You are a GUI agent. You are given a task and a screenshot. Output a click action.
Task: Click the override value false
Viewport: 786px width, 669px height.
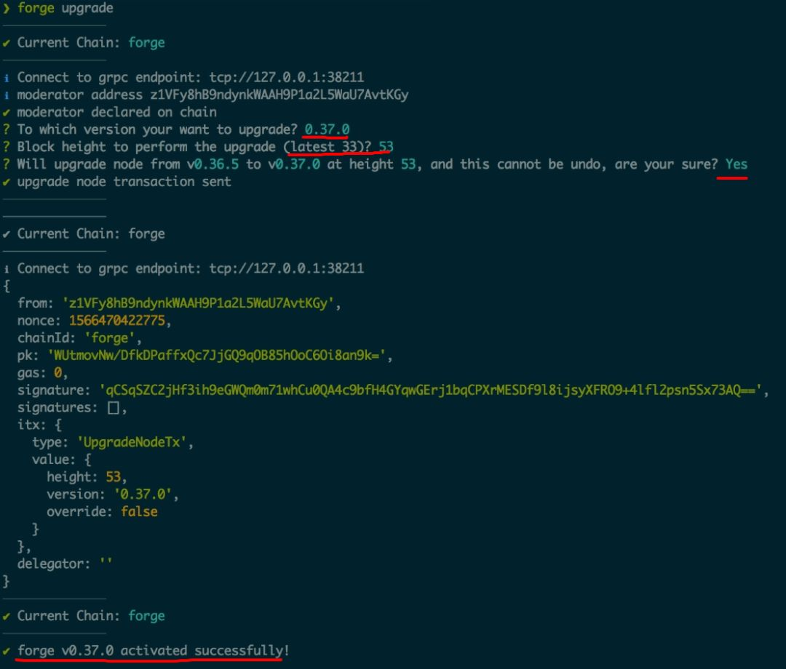tap(139, 511)
